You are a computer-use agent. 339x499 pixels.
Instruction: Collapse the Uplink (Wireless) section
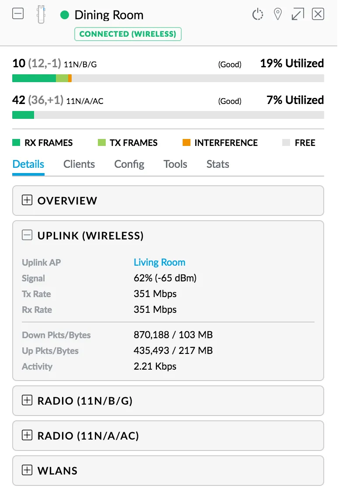coord(27,235)
